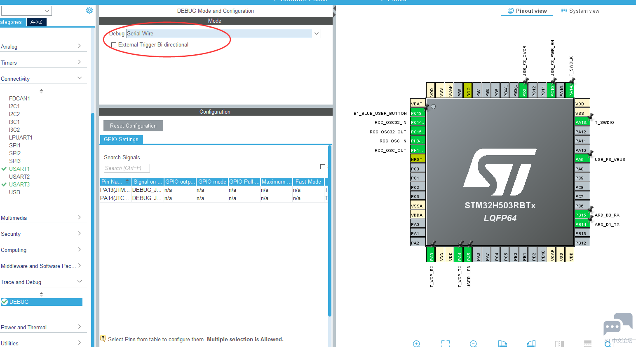Click the help icon beside Select Pins hint
The height and width of the screenshot is (347, 636).
[x=103, y=338]
